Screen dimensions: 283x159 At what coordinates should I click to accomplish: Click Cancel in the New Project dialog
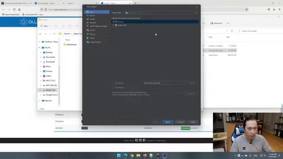click(180, 122)
